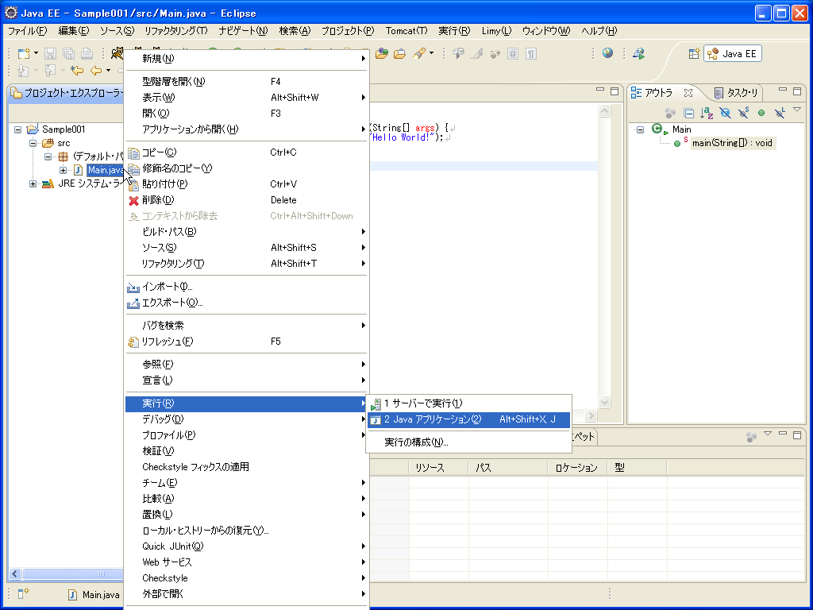Image resolution: width=813 pixels, height=610 pixels.
Task: Collapse the src folder node
Action: [x=33, y=143]
